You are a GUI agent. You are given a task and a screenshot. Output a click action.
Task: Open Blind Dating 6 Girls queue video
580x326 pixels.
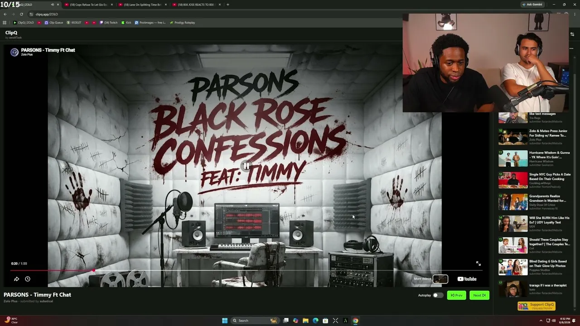[535, 267]
